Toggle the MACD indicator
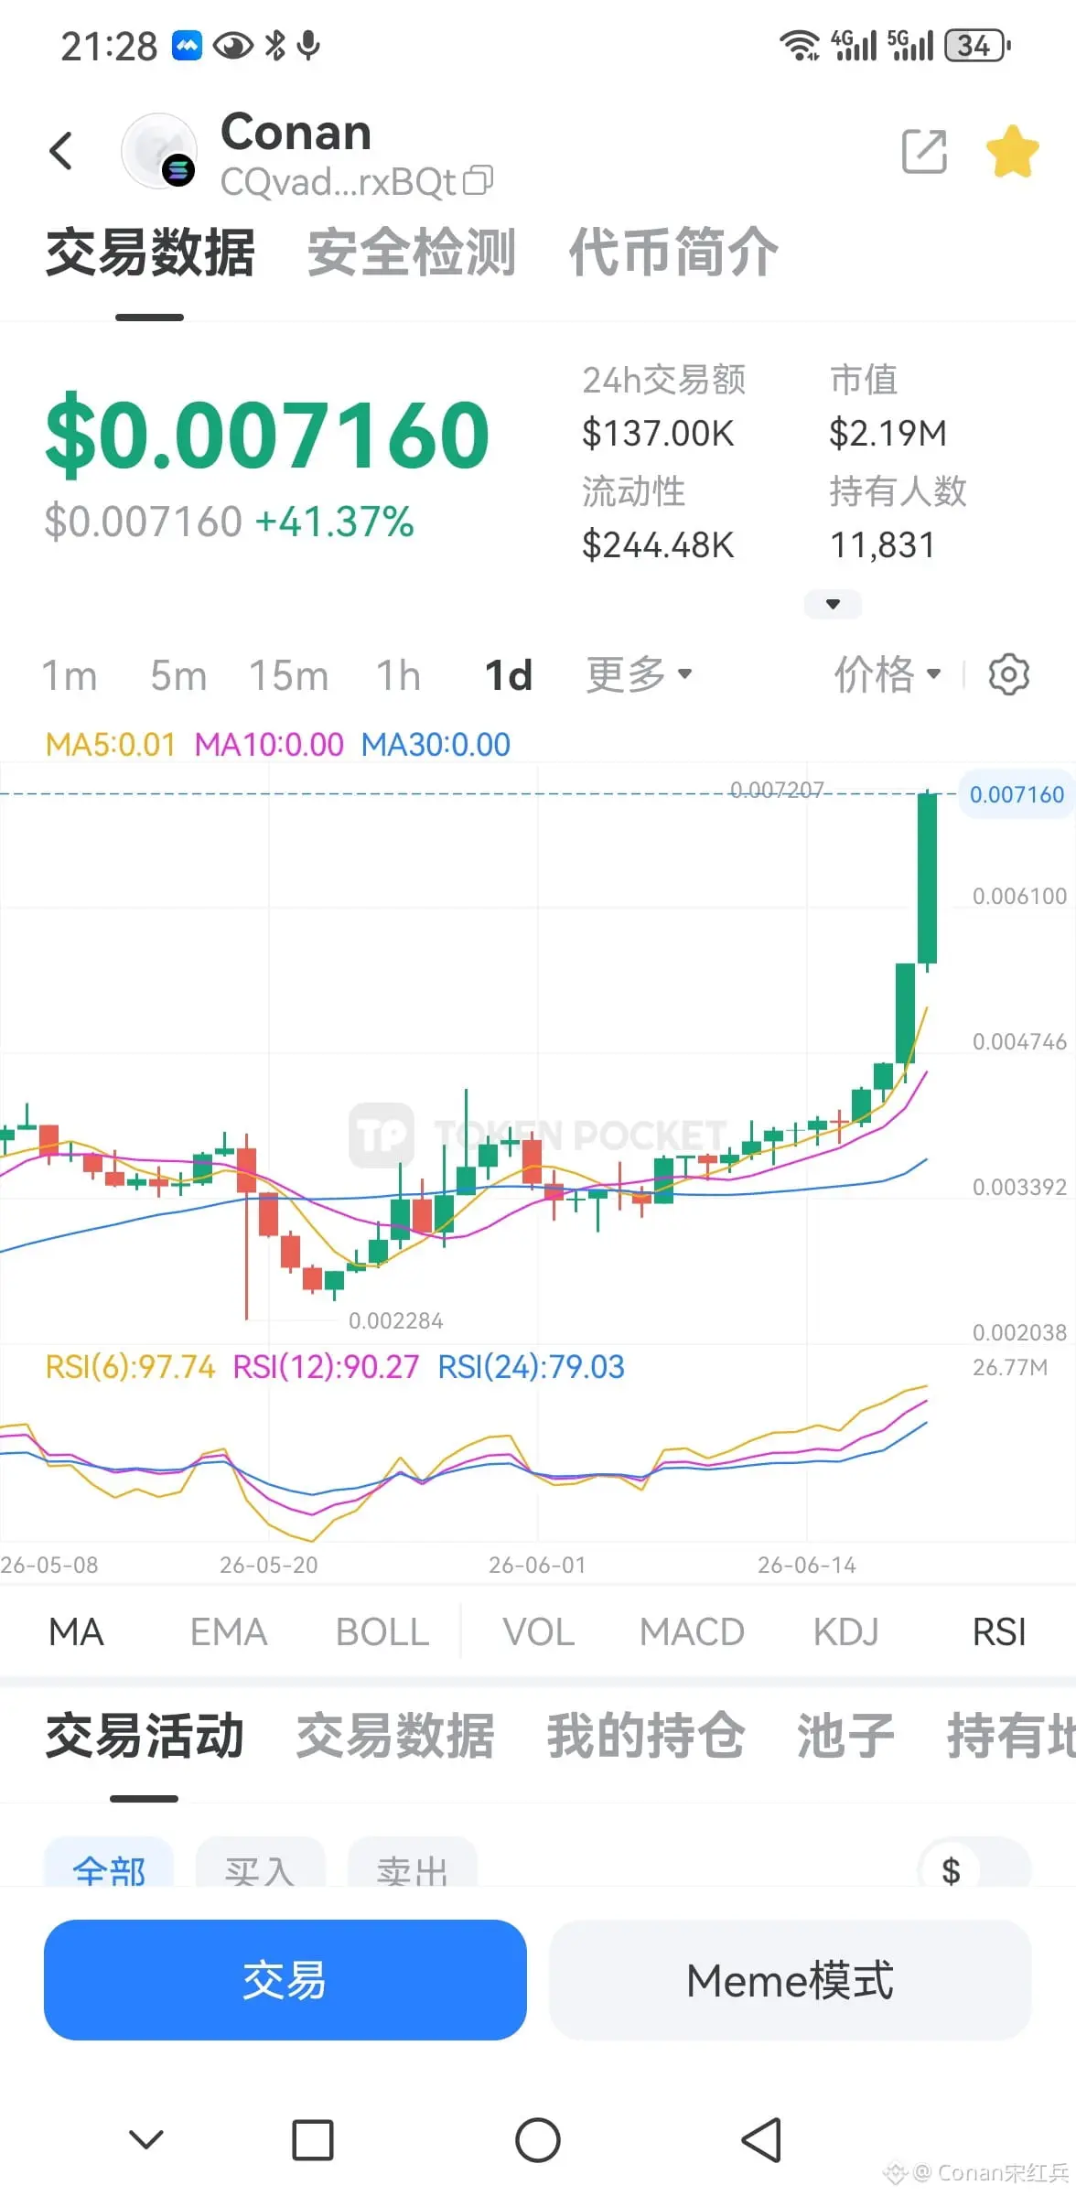 pyautogui.click(x=692, y=1632)
